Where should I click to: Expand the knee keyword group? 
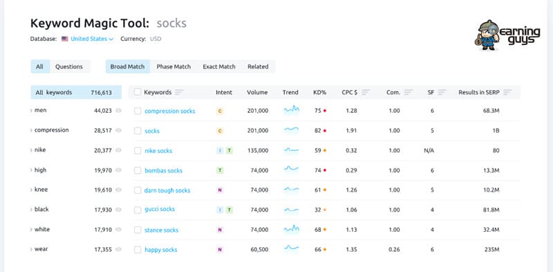(31, 190)
